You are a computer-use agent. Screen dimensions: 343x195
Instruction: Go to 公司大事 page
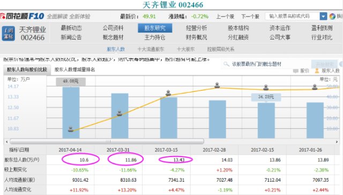coord(280,37)
